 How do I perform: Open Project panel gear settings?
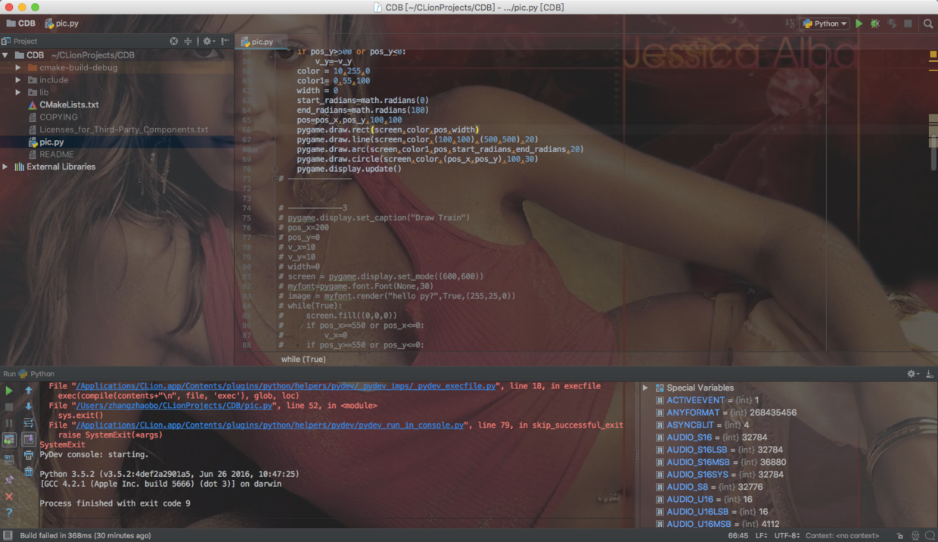click(208, 42)
